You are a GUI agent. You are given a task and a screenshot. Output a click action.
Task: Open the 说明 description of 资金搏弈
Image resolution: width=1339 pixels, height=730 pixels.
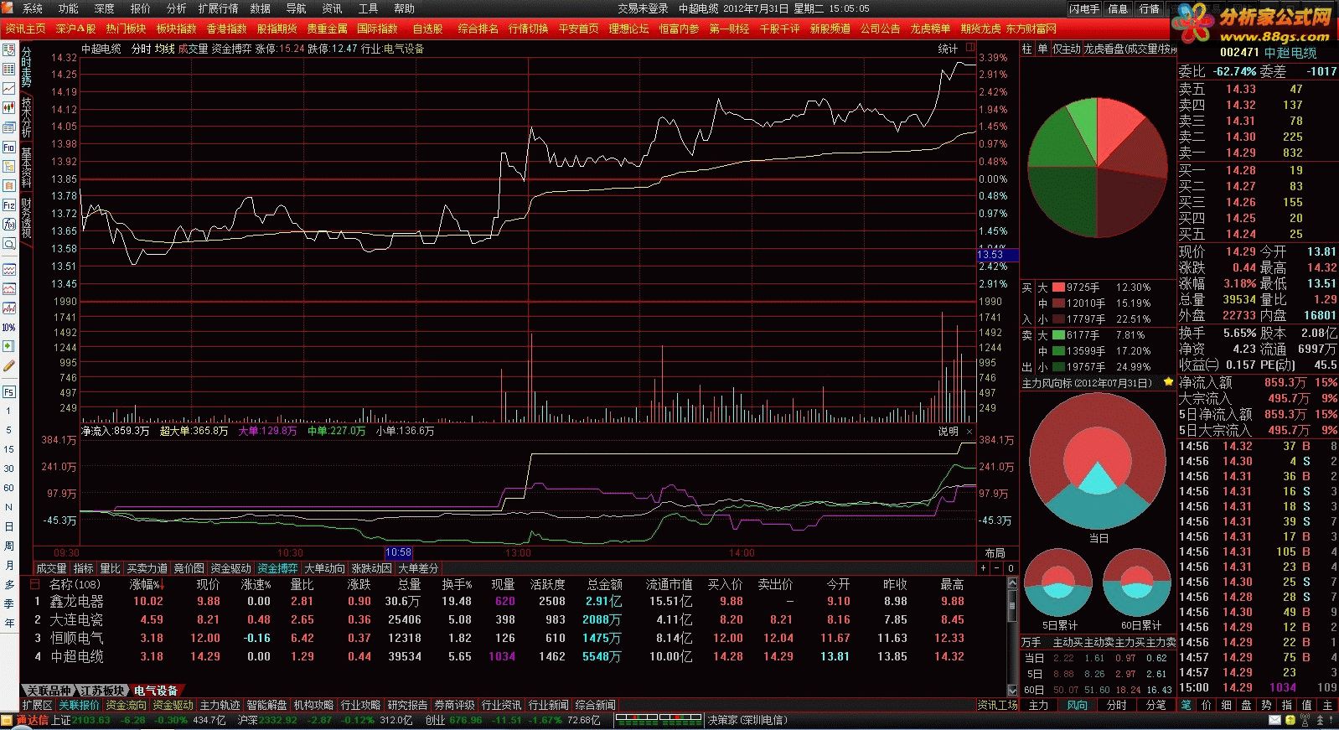948,432
